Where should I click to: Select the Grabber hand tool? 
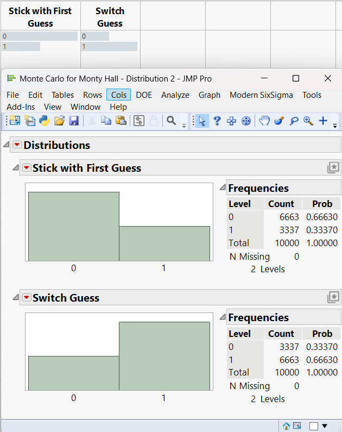click(x=264, y=121)
